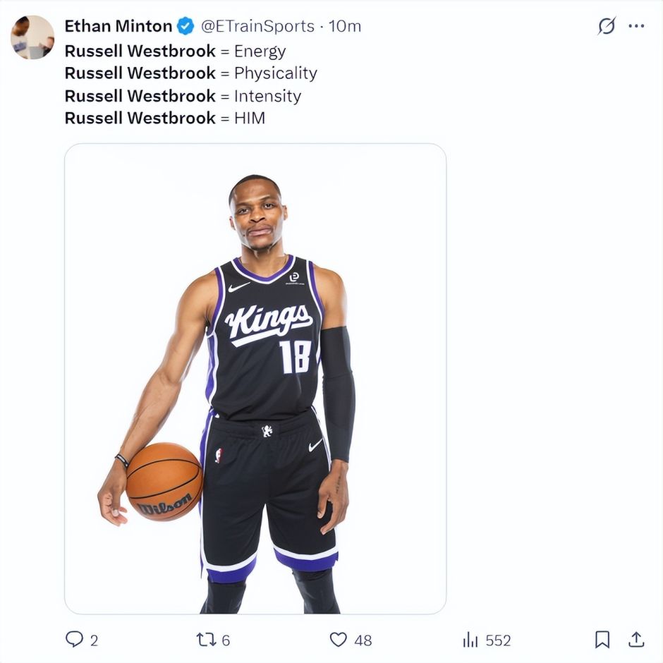Click the 10m timestamp
This screenshot has height=663, width=663.
(x=345, y=27)
